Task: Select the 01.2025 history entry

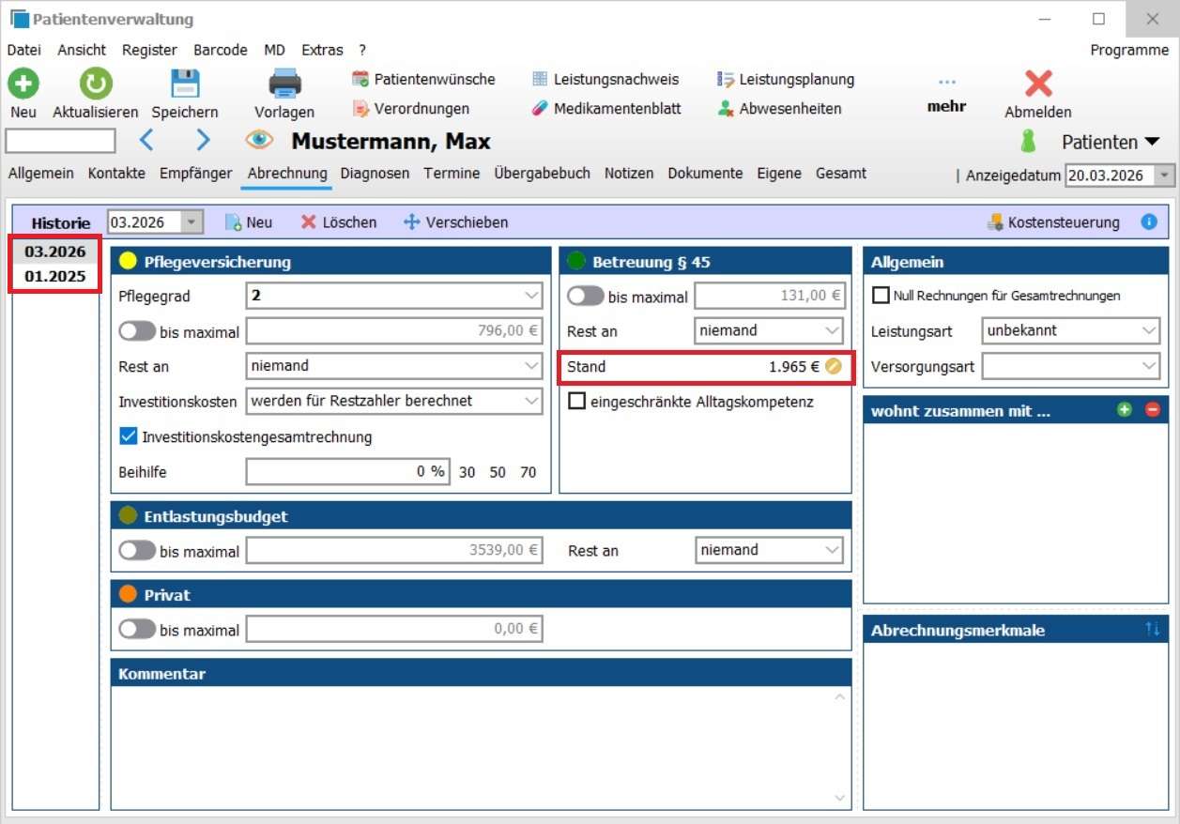Action: [x=55, y=277]
